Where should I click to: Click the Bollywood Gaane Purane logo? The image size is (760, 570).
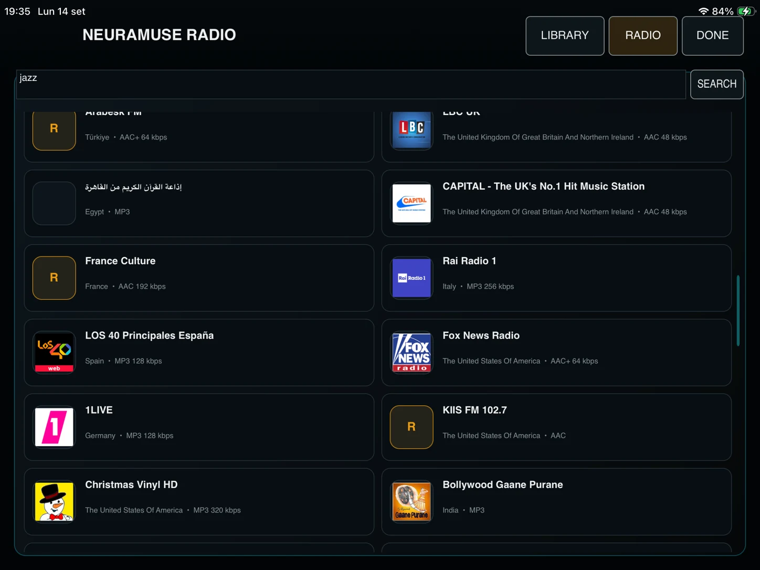411,501
